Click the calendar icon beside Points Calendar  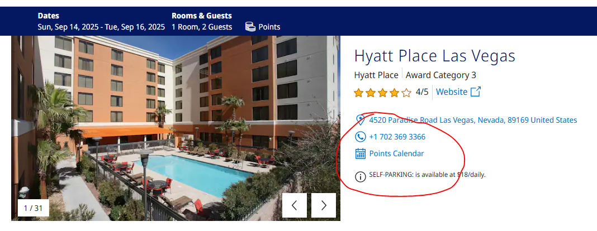coord(361,153)
